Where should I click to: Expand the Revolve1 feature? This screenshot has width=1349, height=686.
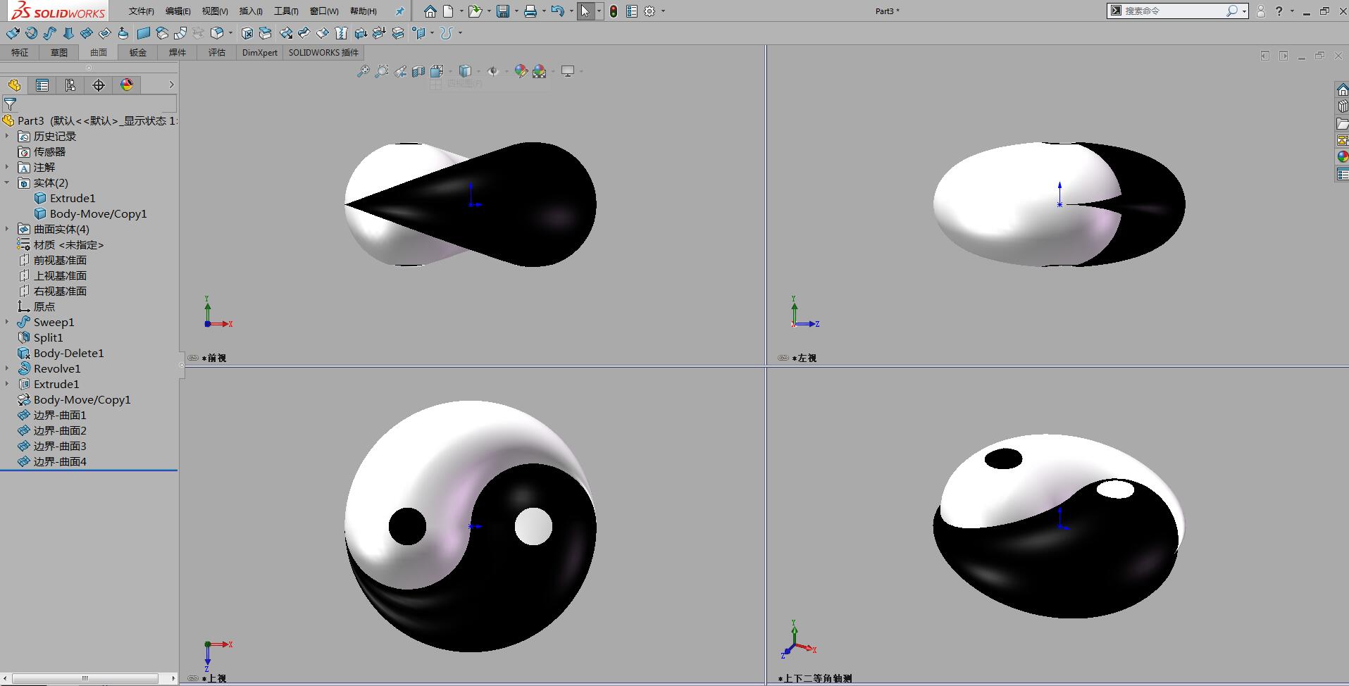click(x=7, y=368)
